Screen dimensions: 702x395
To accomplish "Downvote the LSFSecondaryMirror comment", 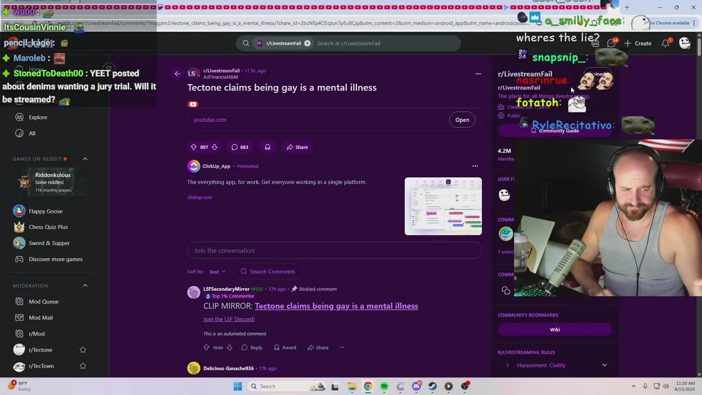I will coord(229,347).
